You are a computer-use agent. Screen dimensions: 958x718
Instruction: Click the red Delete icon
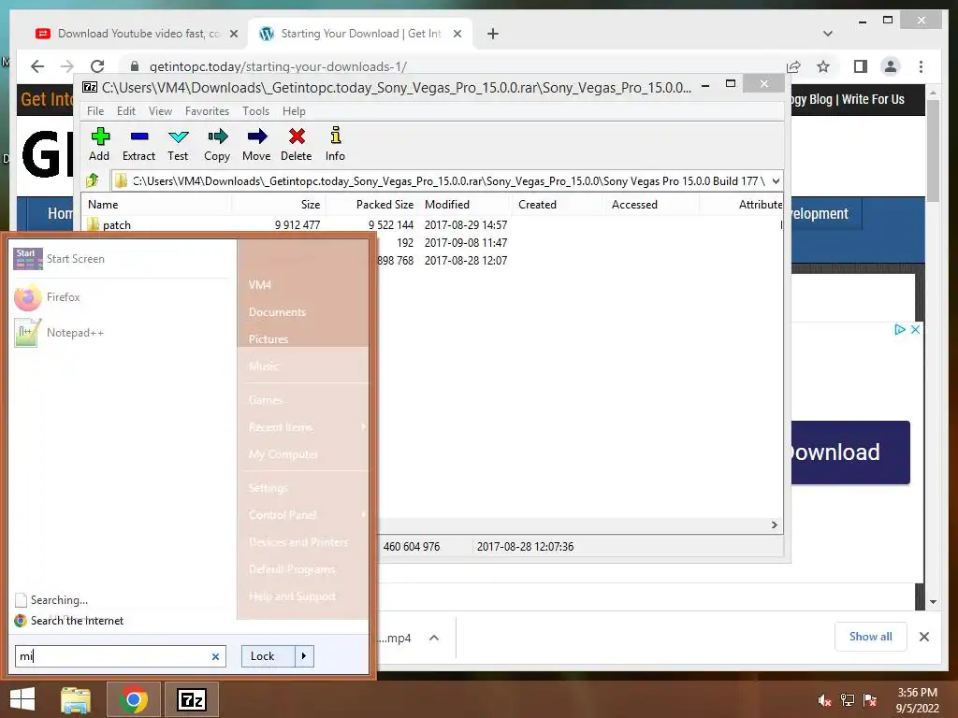click(x=297, y=144)
